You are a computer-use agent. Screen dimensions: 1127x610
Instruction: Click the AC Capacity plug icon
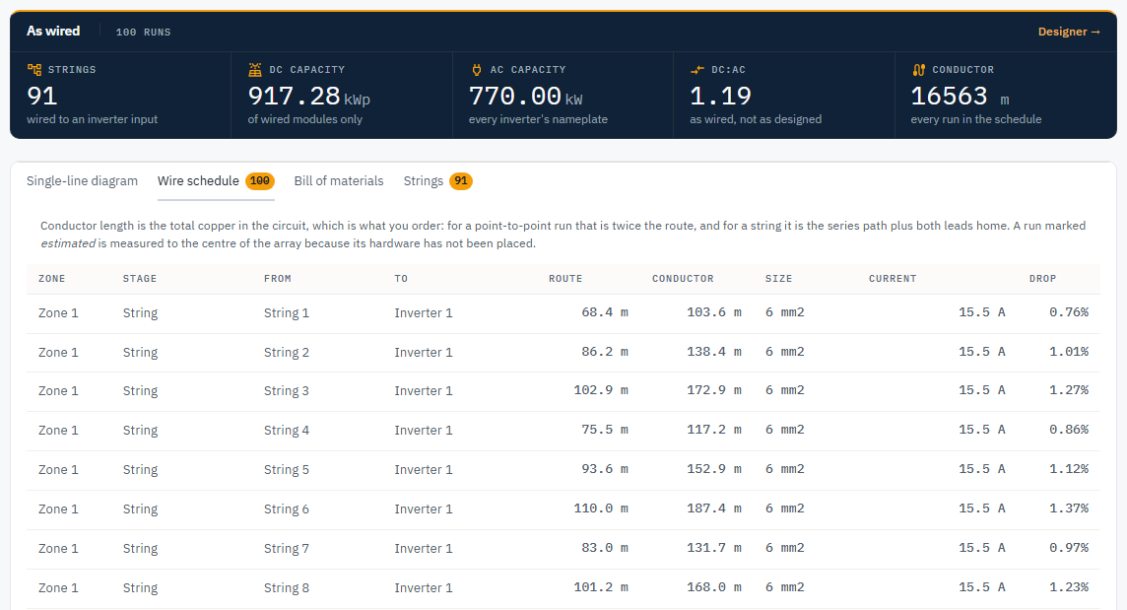(x=476, y=70)
